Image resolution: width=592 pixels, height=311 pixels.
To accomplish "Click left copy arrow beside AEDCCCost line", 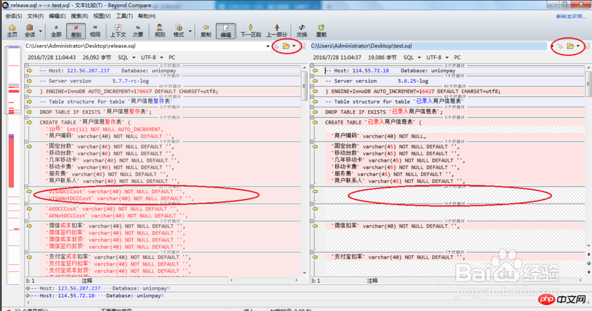I will click(30, 209).
